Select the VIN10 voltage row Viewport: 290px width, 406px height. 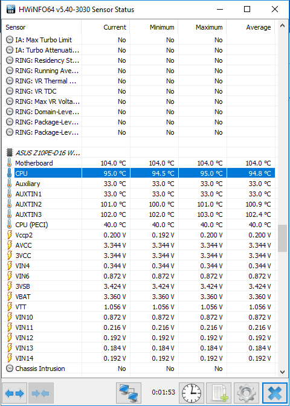[138, 317]
